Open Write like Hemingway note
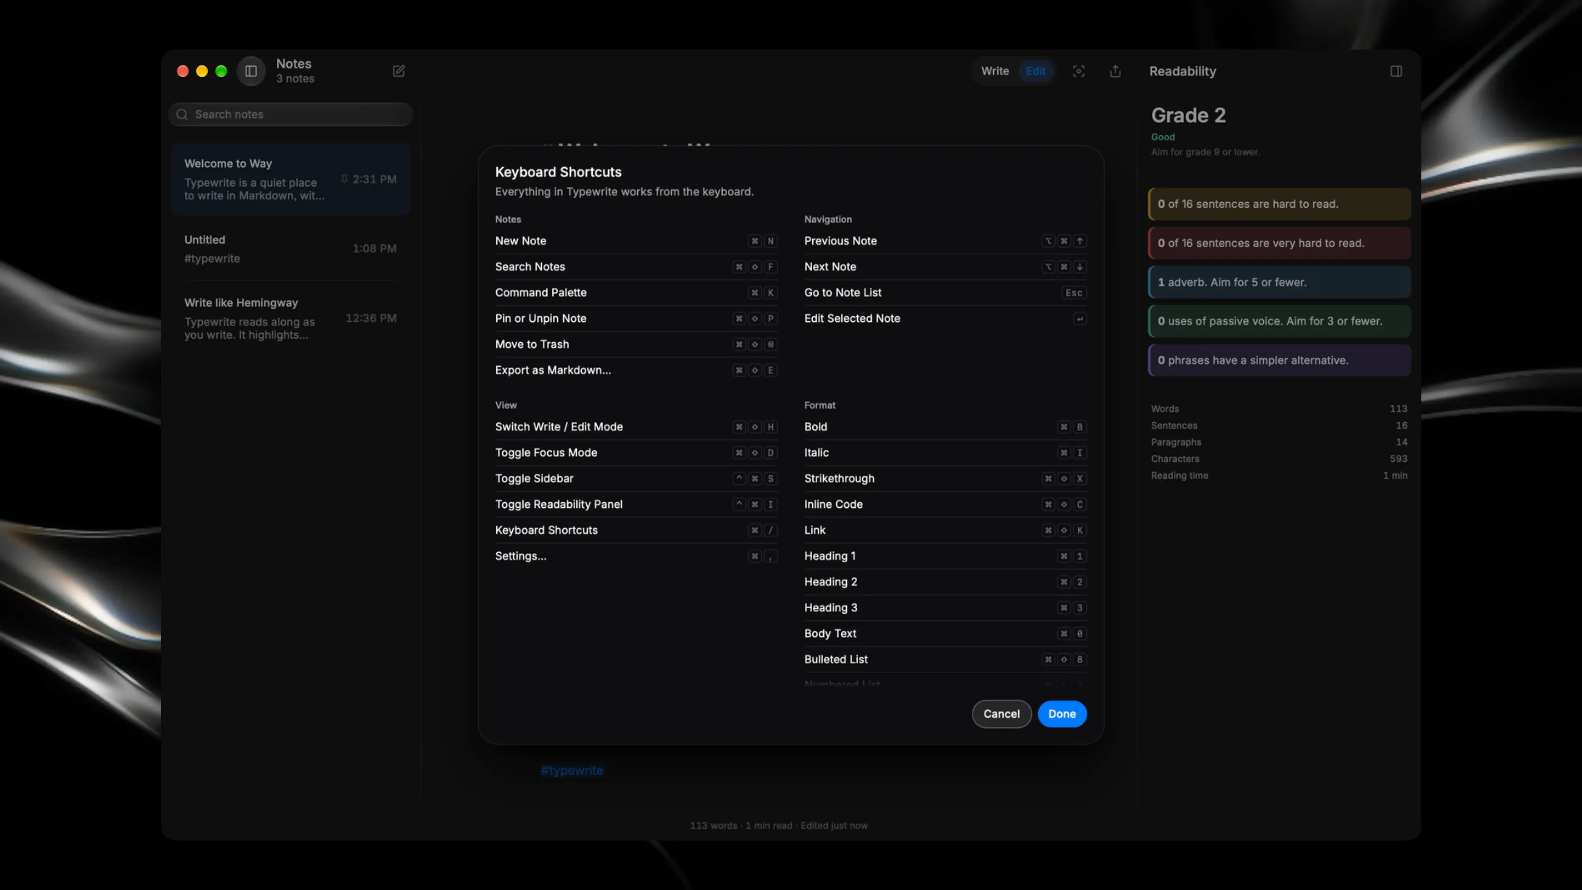Viewport: 1582px width, 890px height. click(291, 318)
